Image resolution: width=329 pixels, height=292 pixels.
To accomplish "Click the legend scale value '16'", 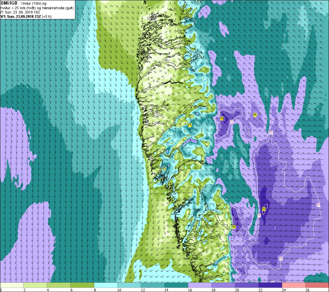I will pos(190,290).
